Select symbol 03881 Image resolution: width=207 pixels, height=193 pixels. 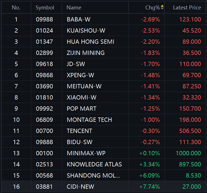coord(44,187)
